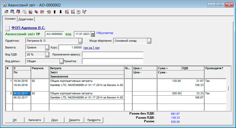This screenshot has height=128, width=236.
Task: Click row 1 start date 19.04.2016
Action: coord(22,81)
